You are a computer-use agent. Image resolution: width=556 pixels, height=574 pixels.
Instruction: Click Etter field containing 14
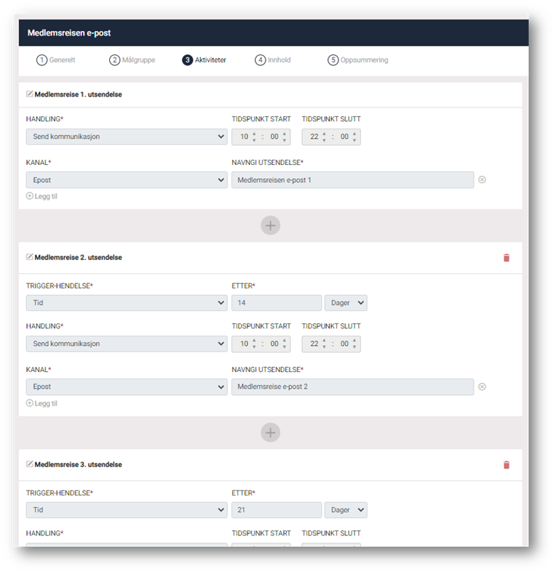(x=276, y=303)
